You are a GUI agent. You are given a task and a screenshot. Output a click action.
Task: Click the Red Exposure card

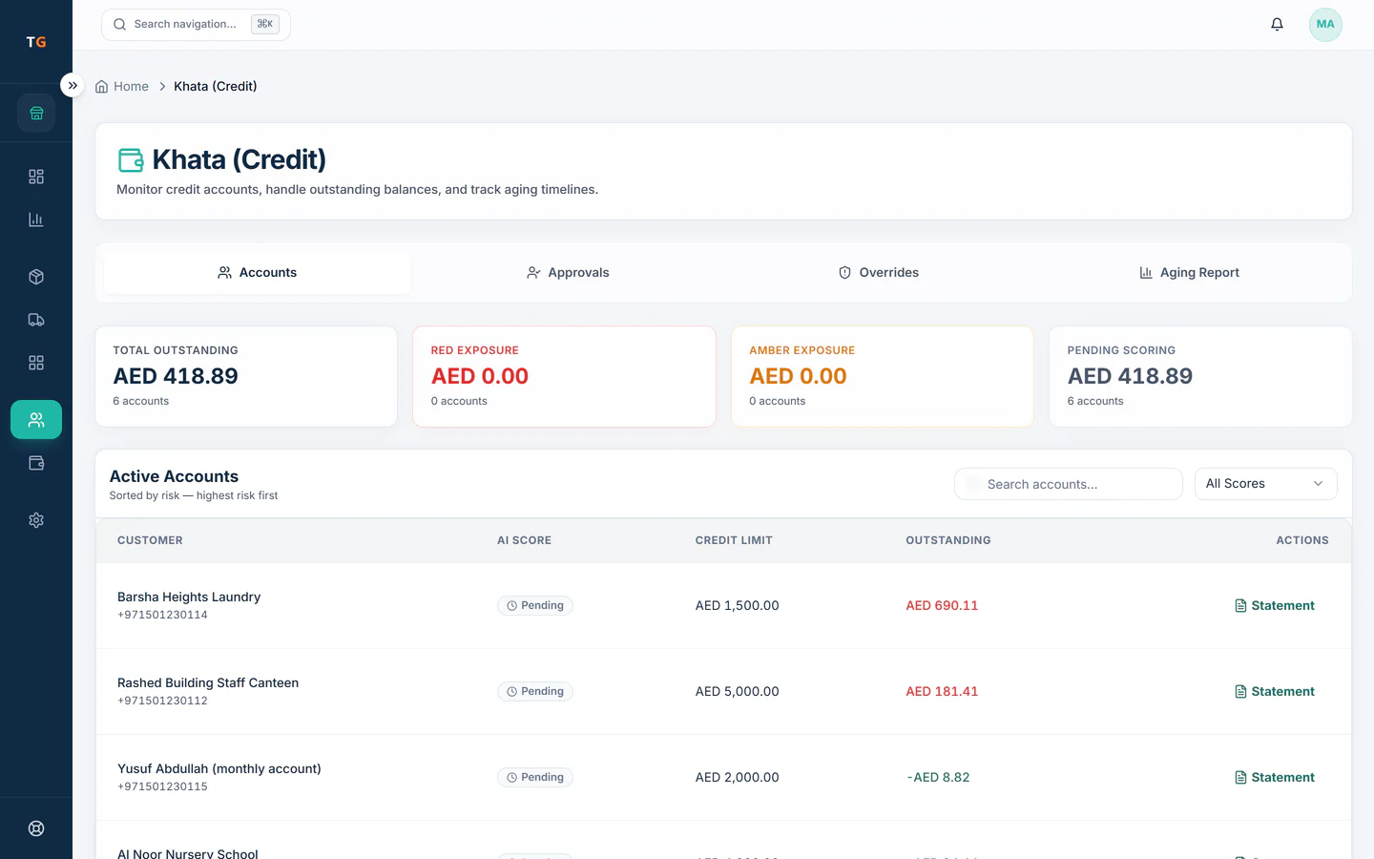pos(564,377)
